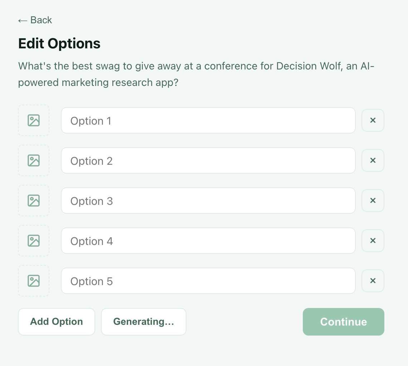Click the back arrow icon next to Back
This screenshot has height=366, width=408.
point(22,20)
